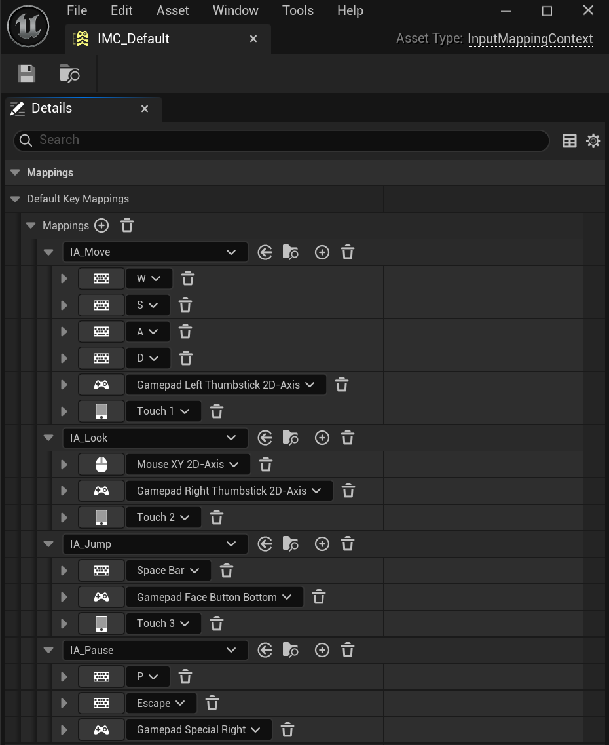Browse to IA_Look asset folder icon

click(291, 438)
